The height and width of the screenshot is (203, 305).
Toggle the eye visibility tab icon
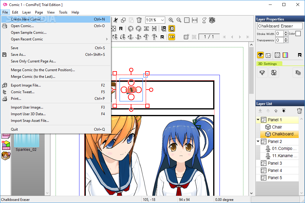tap(260, 55)
